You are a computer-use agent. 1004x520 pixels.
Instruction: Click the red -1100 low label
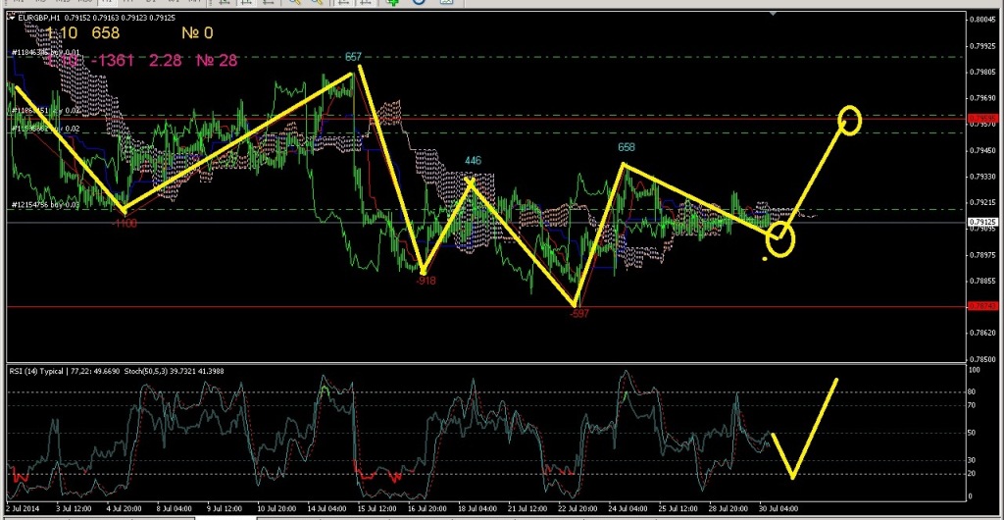[x=124, y=224]
